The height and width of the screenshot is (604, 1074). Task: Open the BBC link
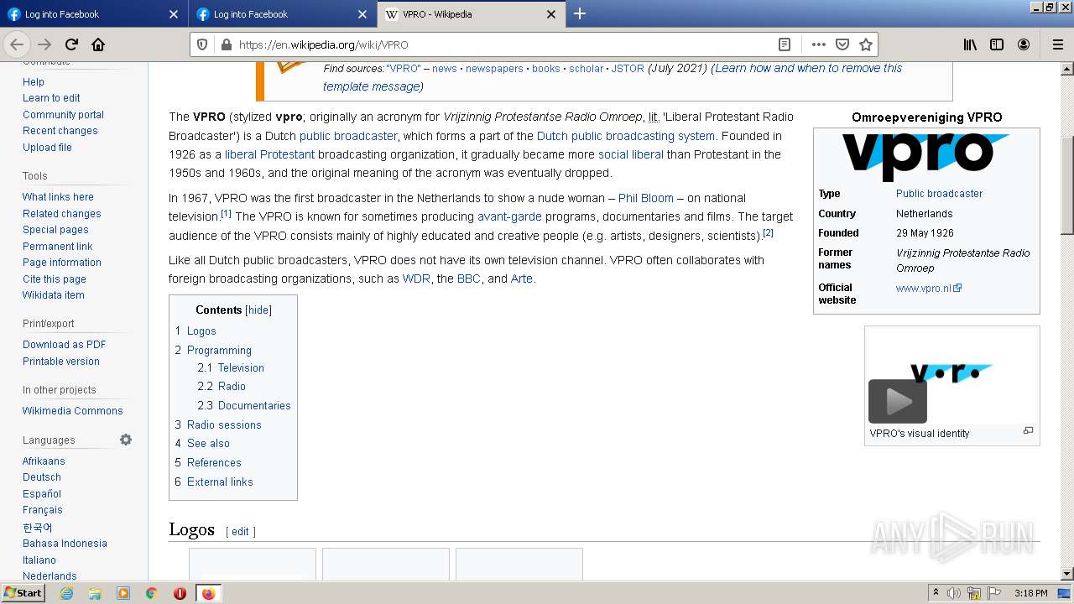(469, 279)
